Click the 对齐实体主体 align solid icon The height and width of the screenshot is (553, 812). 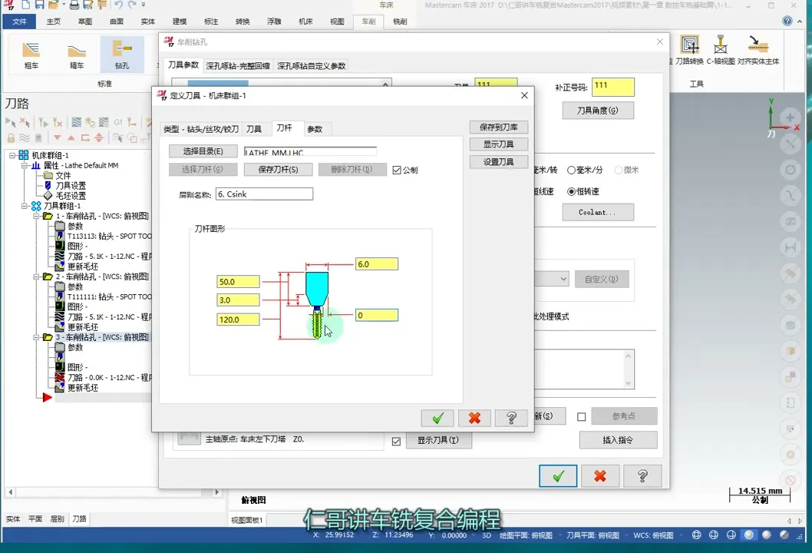(758, 49)
